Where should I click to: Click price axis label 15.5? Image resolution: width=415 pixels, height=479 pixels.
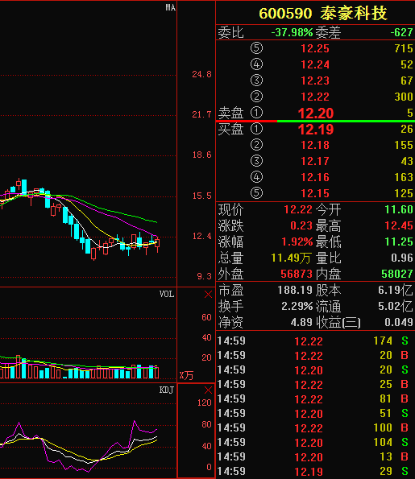point(201,196)
